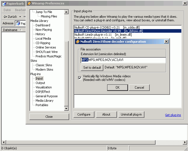Select Portables under Plug-ins
This screenshot has height=151, width=188.
click(42, 105)
